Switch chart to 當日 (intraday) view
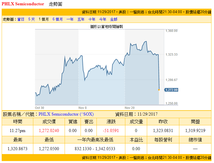This screenshot has height=163, width=214. pos(21,19)
